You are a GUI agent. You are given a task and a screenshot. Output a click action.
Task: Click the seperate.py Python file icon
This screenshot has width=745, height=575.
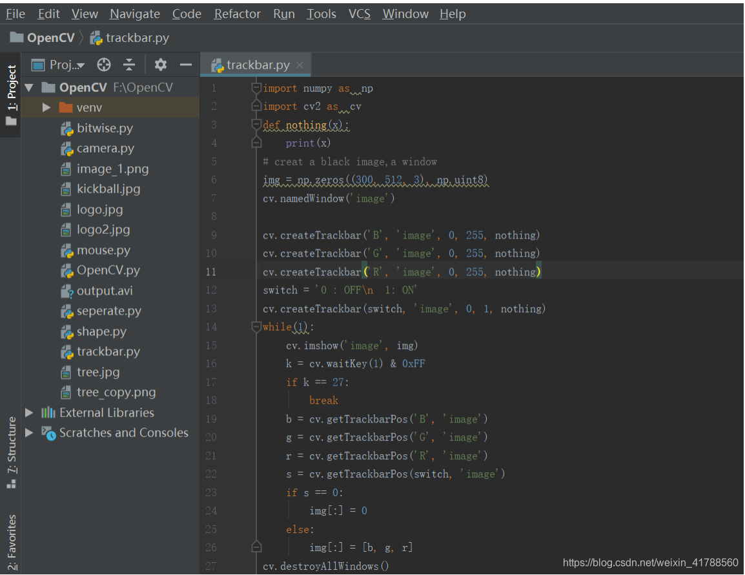(x=66, y=311)
